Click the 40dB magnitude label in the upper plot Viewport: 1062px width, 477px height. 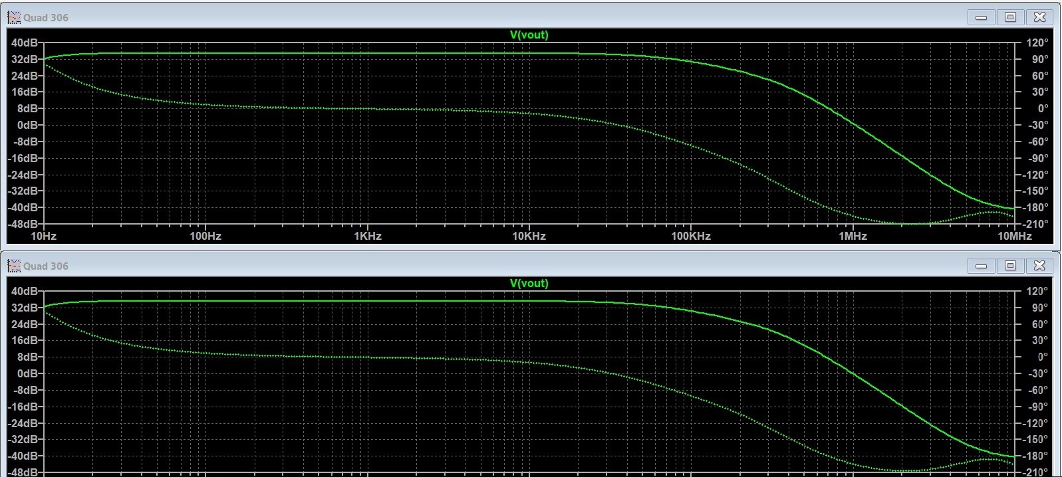point(24,43)
